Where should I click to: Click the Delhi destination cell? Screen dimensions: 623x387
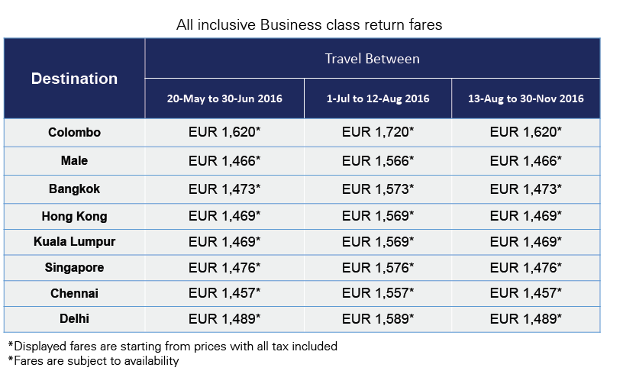[x=74, y=318]
